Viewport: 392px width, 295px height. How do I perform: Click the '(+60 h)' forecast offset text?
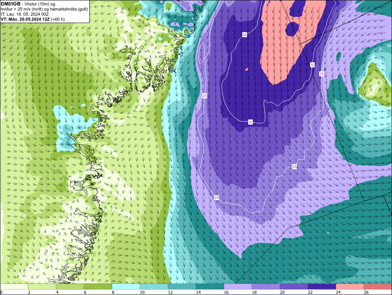coord(58,19)
